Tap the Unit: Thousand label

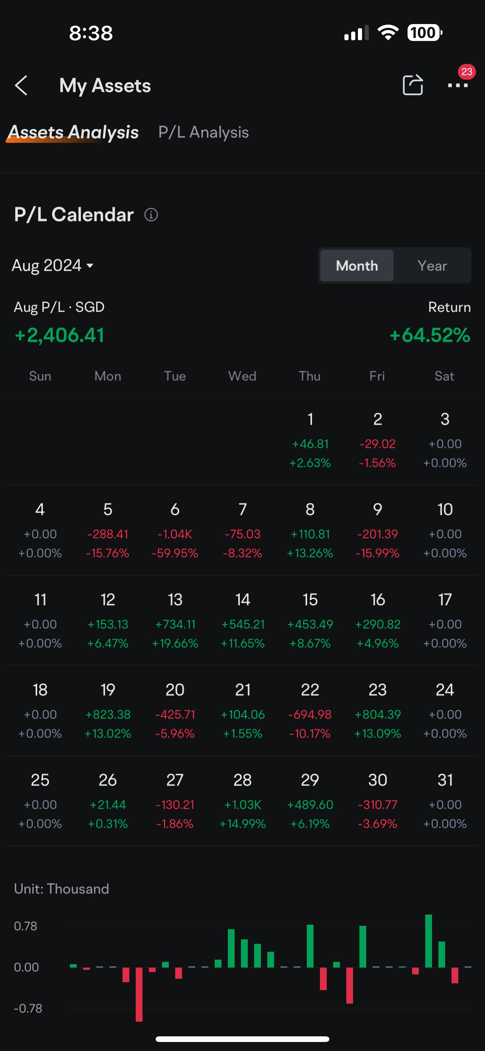62,888
